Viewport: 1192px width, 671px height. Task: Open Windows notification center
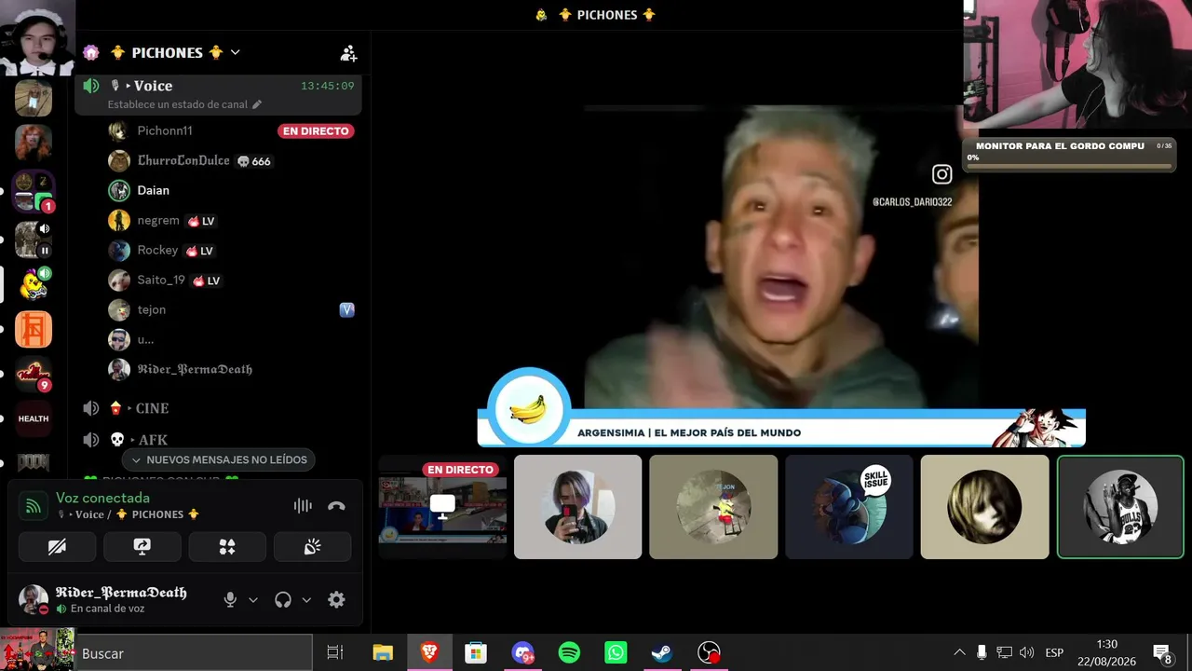tap(1162, 653)
